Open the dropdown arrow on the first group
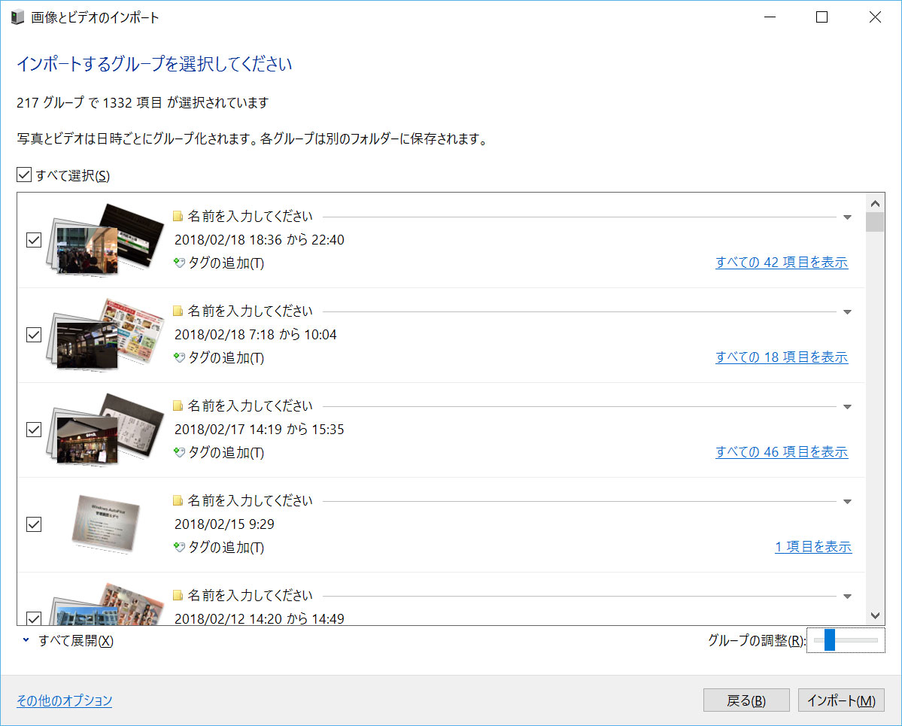 [847, 216]
